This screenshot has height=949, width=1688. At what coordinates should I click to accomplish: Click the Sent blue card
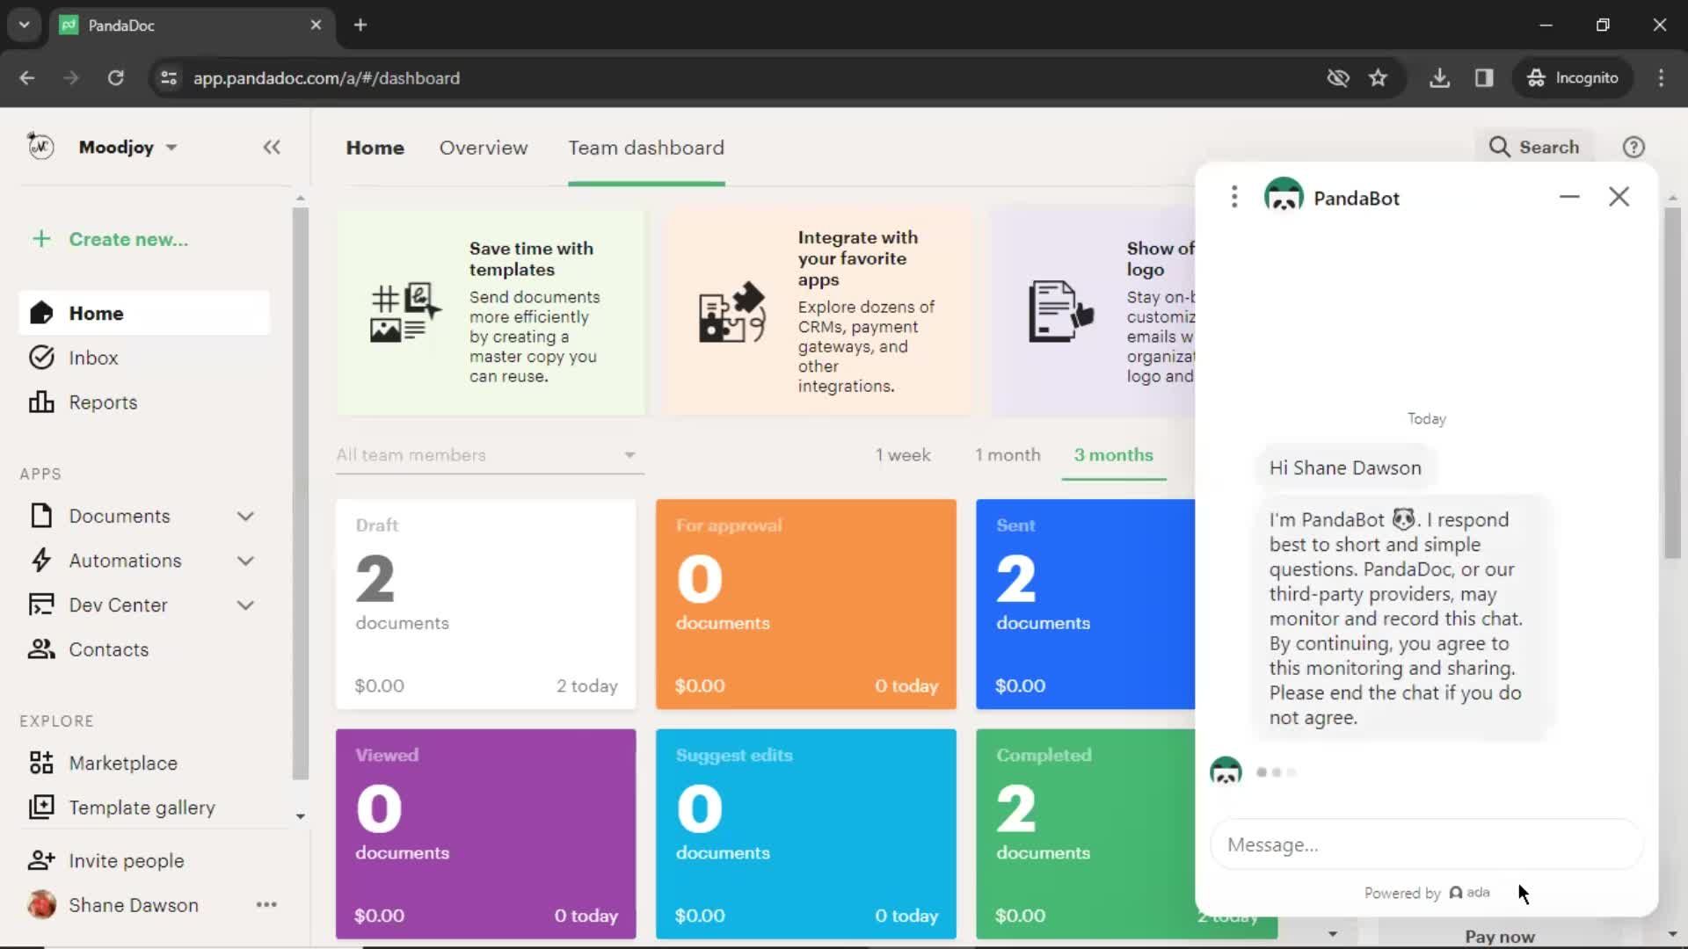coord(1085,604)
